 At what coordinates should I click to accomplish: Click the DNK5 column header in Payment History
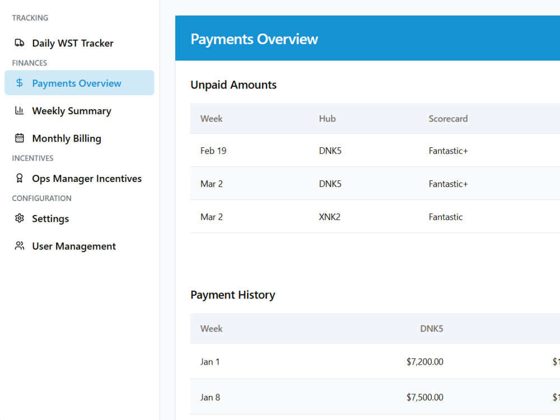(x=431, y=329)
